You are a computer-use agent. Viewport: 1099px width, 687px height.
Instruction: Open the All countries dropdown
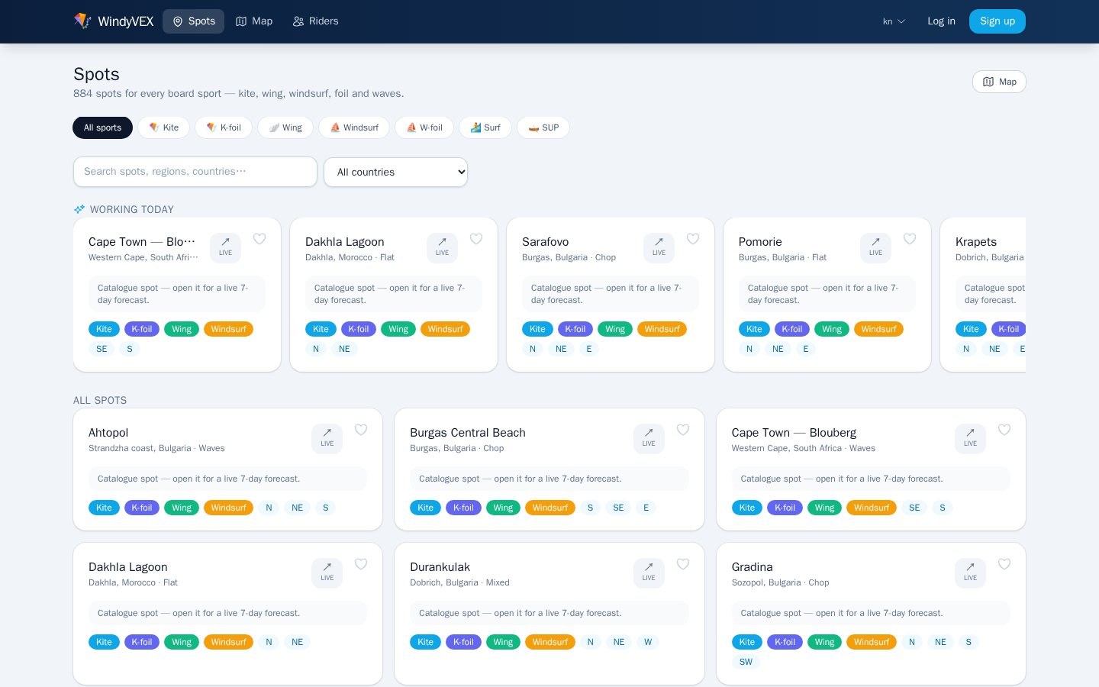395,172
